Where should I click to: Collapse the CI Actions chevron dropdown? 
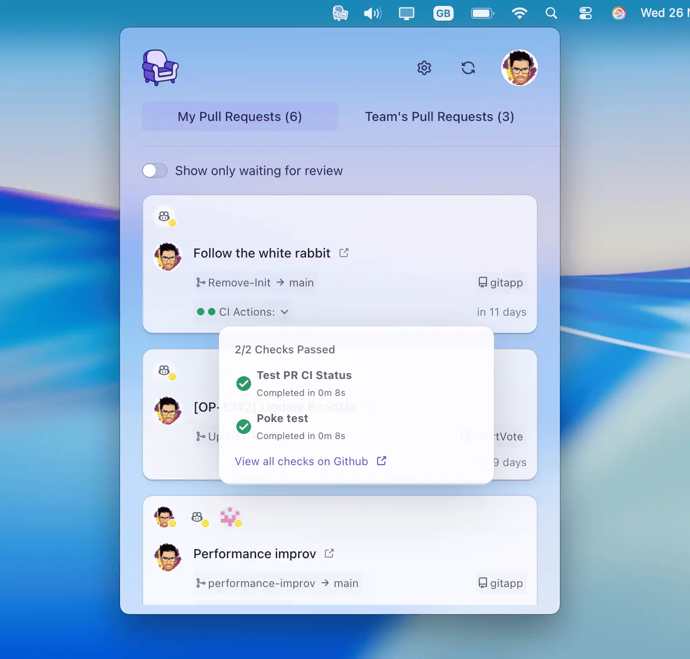[285, 312]
